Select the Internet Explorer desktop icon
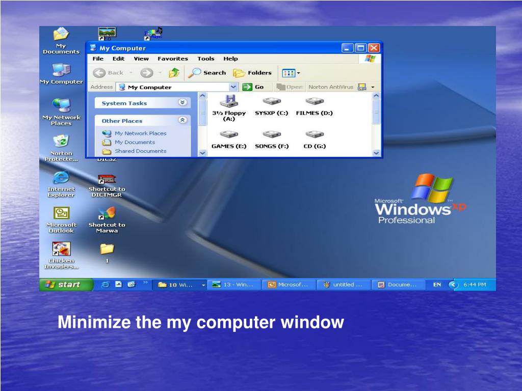The image size is (522, 391). click(x=61, y=184)
